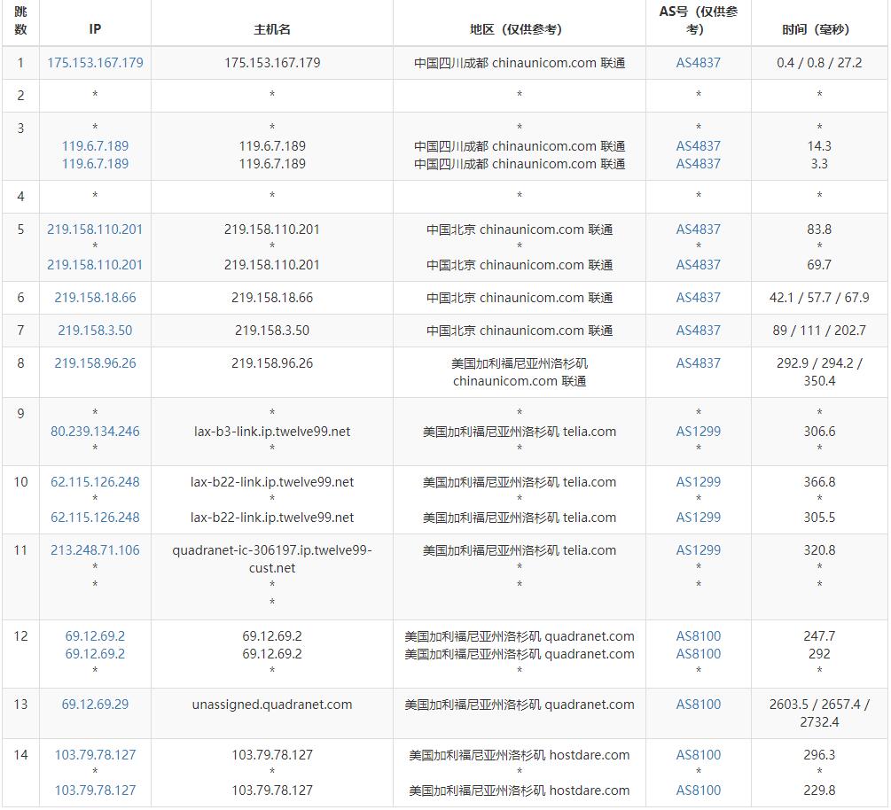This screenshot has height=810, width=891.
Task: Select hostname unassigned.quadranet.com
Action: (x=271, y=705)
